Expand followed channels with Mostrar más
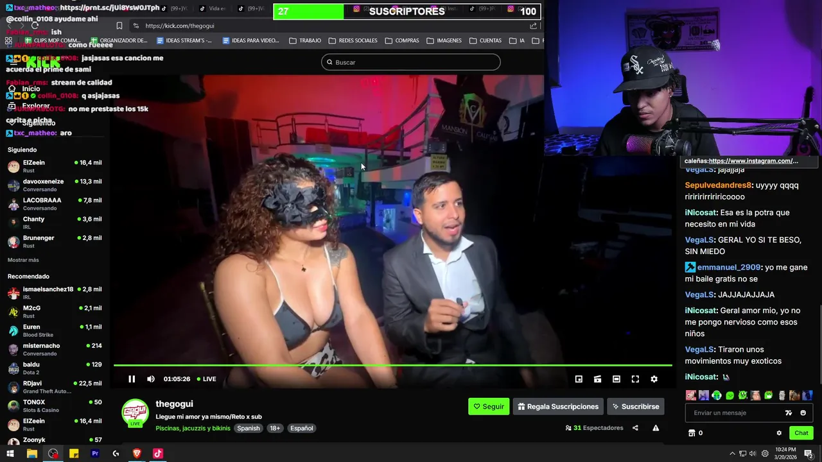 [23, 260]
